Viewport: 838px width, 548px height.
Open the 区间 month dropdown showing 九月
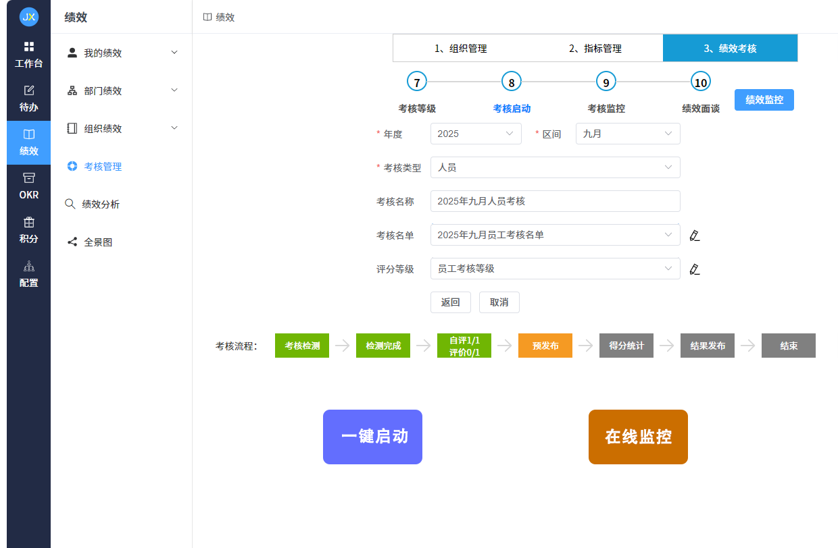click(x=627, y=134)
